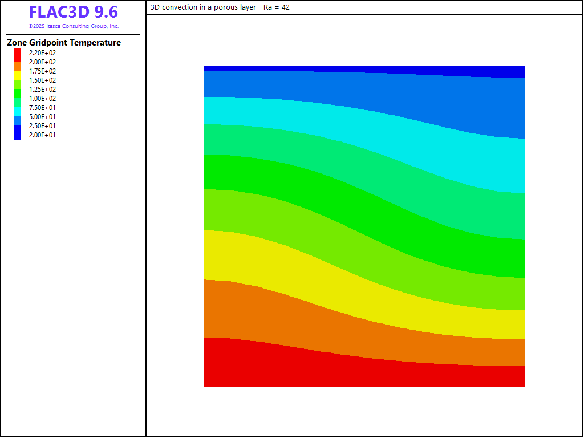Select the 2.00E+01 legend value label
The width and height of the screenshot is (584, 438).
coord(43,135)
